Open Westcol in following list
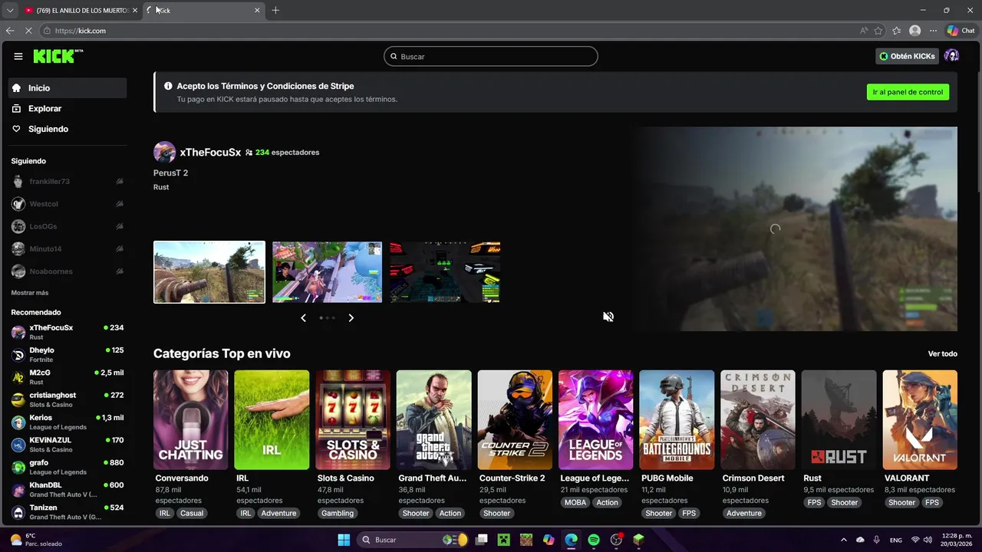 coord(68,204)
